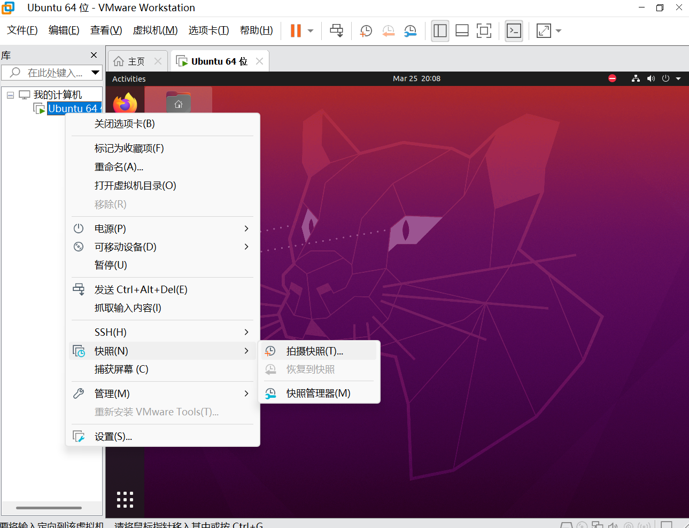Click the library horizontal scrollbar
The image size is (689, 528).
(49, 508)
